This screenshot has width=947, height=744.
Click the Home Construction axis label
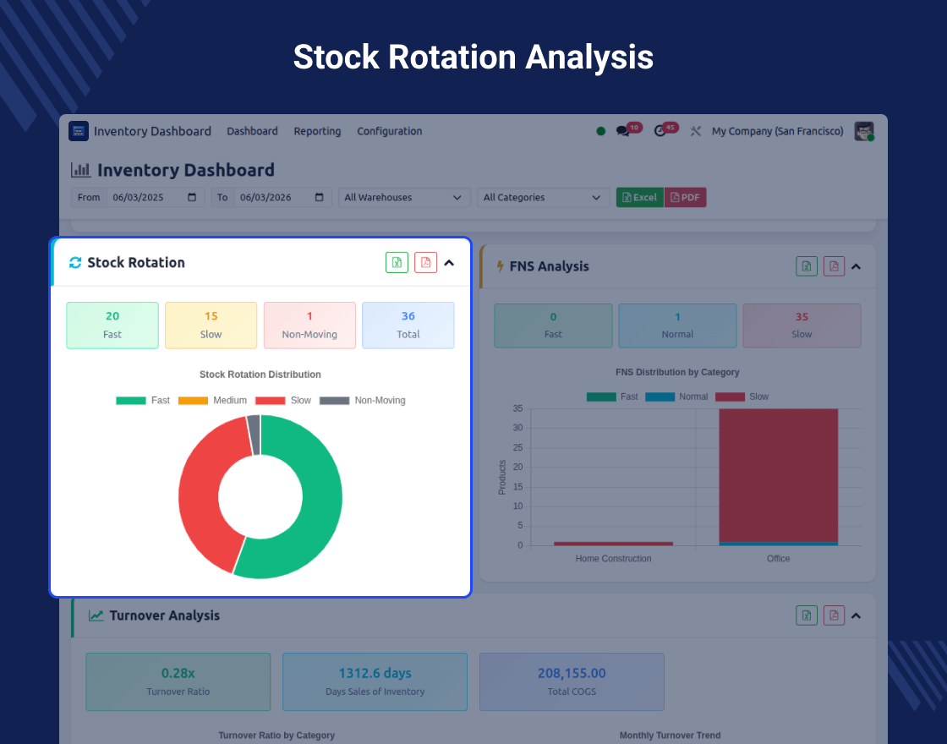613,559
